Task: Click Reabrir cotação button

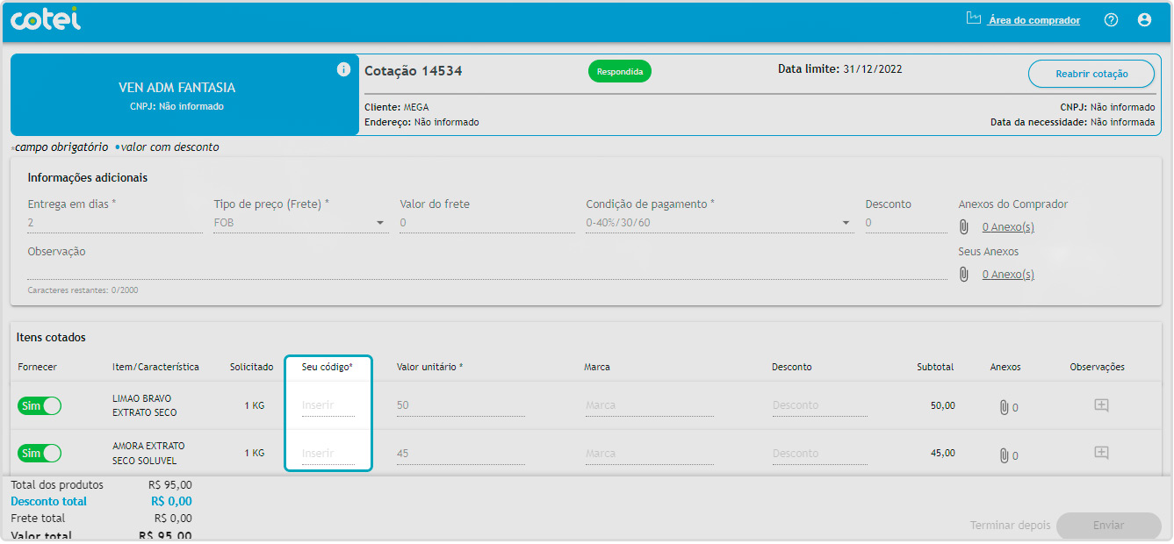Action: pyautogui.click(x=1091, y=75)
